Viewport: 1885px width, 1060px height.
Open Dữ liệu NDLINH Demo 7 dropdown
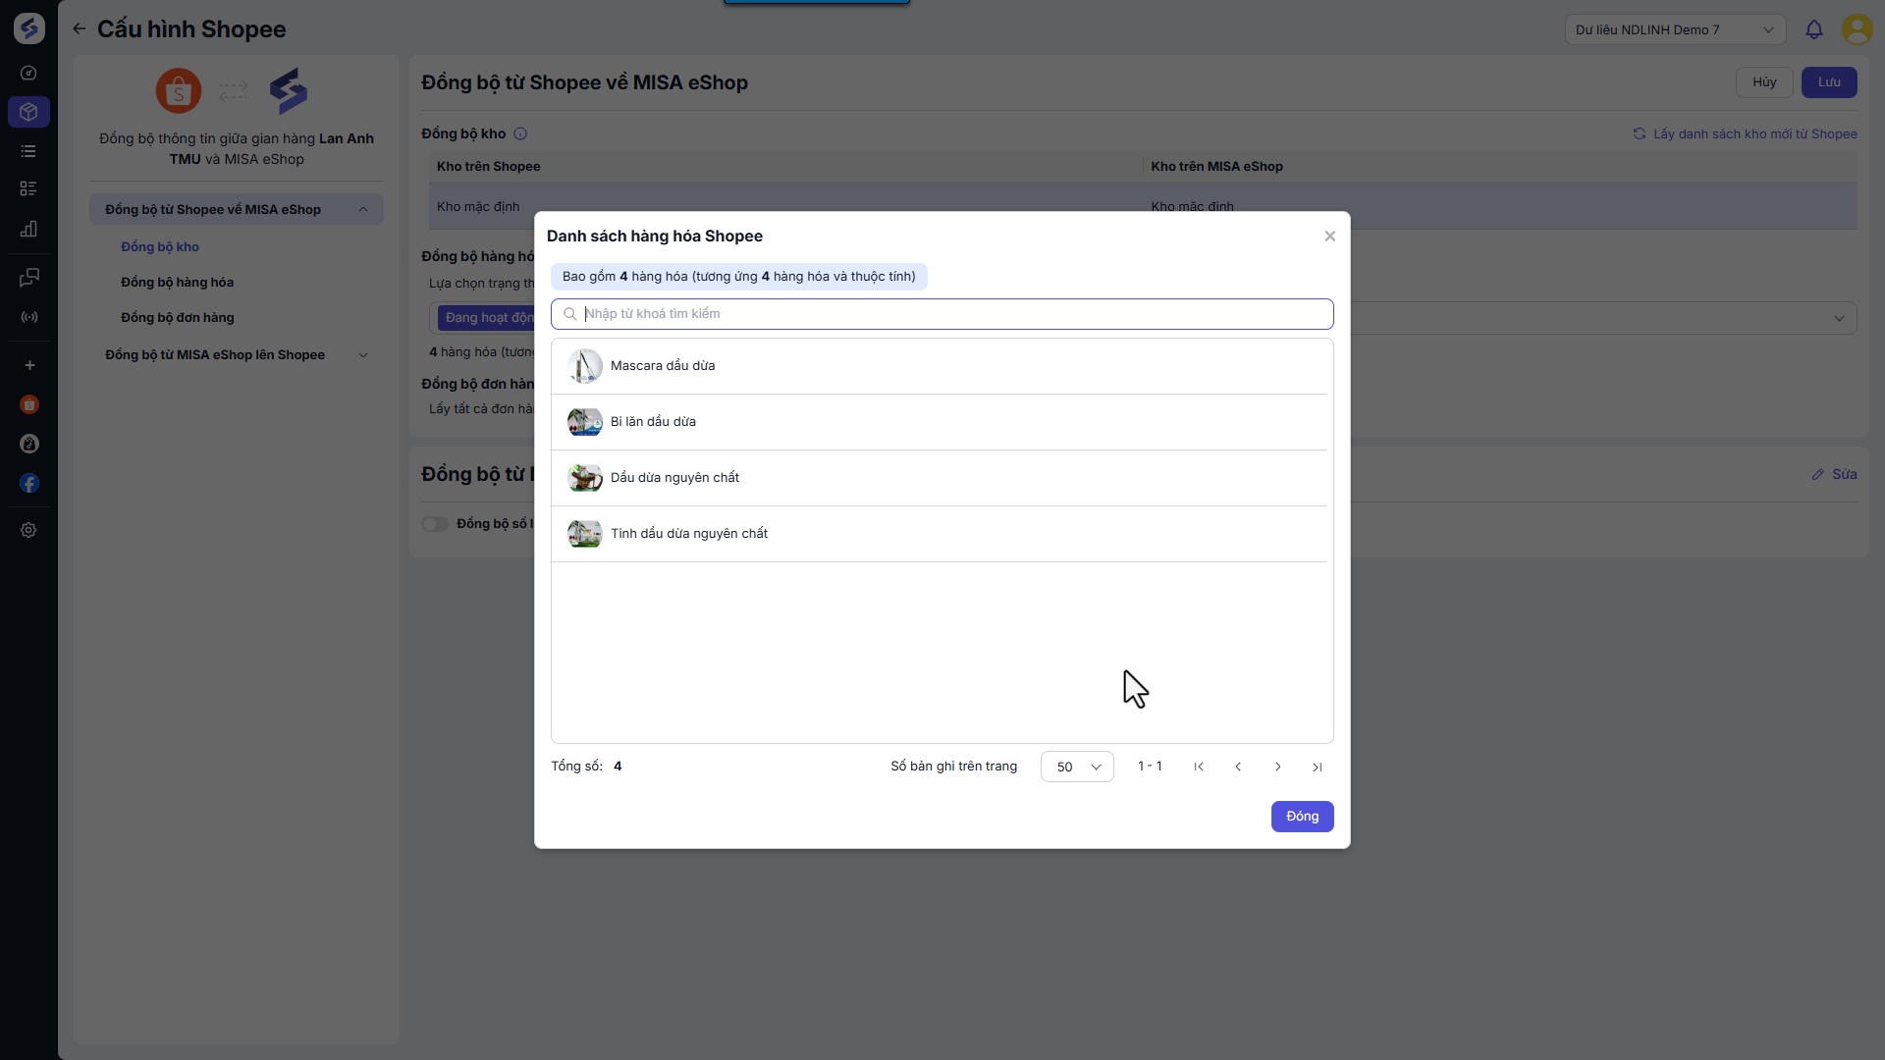pos(1674,29)
